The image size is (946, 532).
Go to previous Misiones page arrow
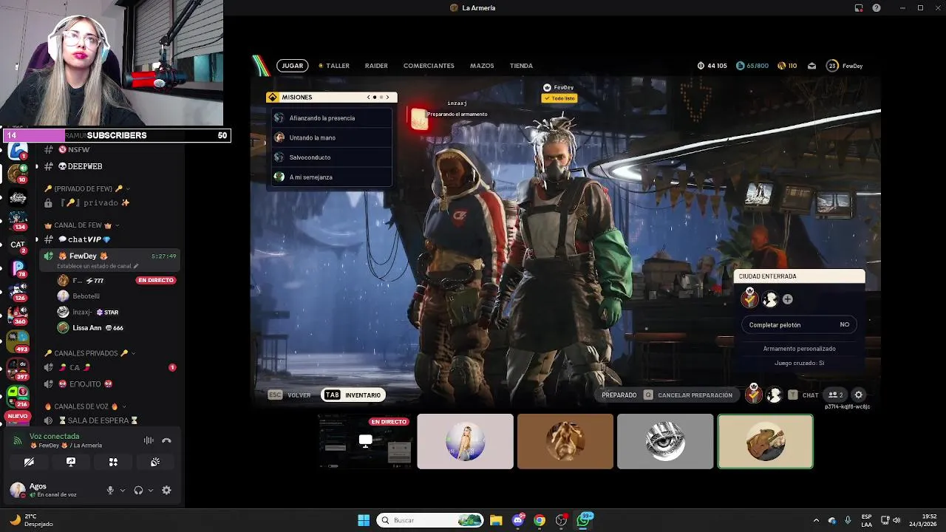(x=369, y=98)
